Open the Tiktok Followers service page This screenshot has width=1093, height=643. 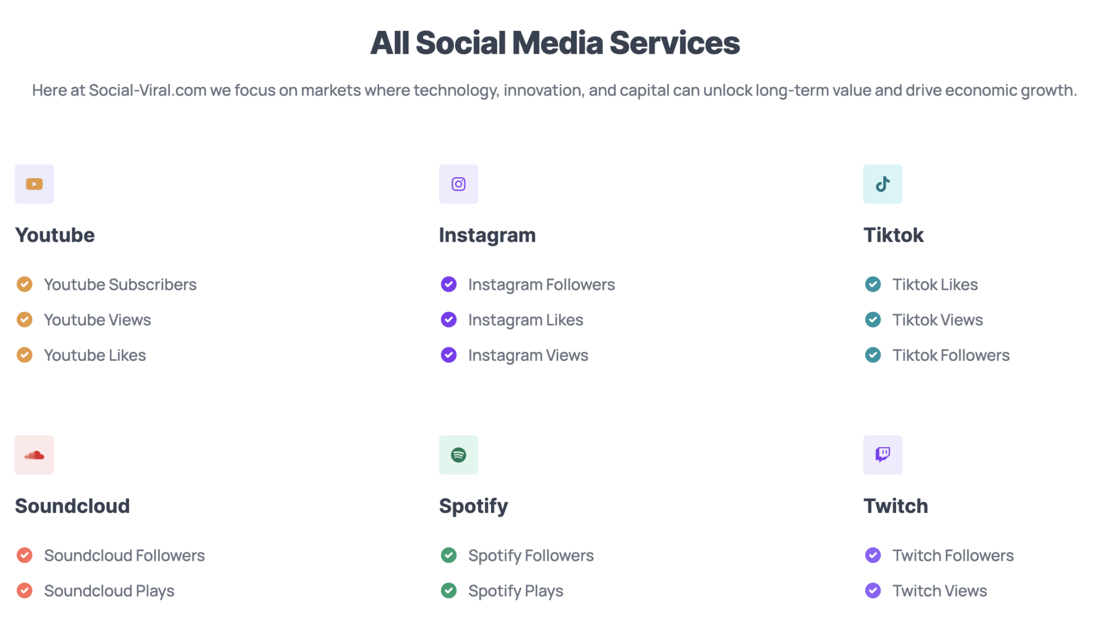[952, 354]
